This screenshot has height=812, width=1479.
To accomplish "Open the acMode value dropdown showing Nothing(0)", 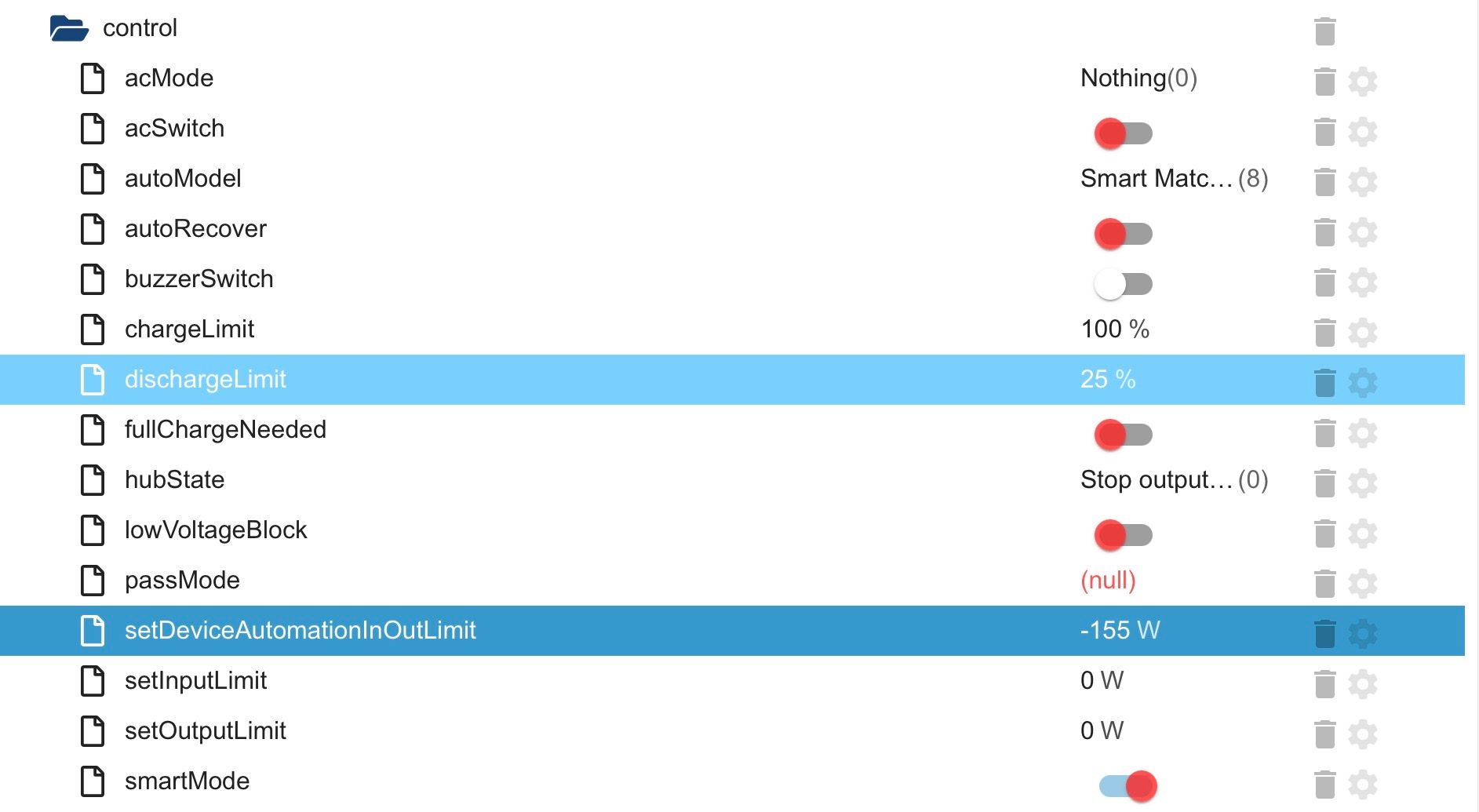I will (1138, 78).
